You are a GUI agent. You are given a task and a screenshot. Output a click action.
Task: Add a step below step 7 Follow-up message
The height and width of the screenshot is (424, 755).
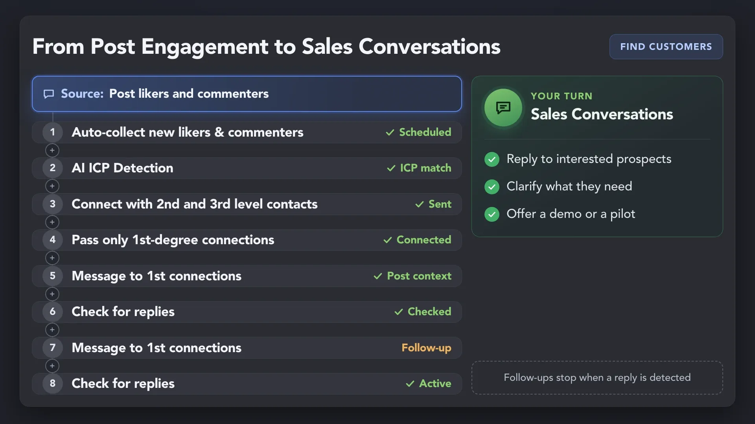52,366
